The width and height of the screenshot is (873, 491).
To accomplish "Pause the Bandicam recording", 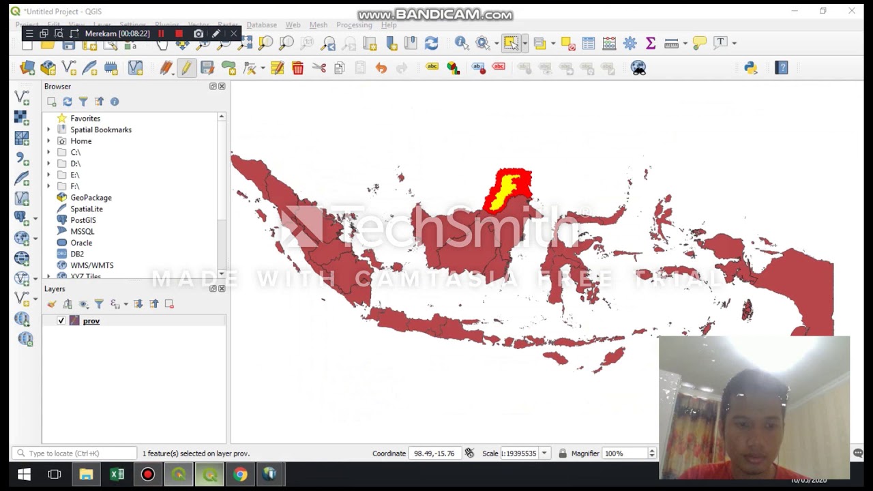I will coord(161,33).
